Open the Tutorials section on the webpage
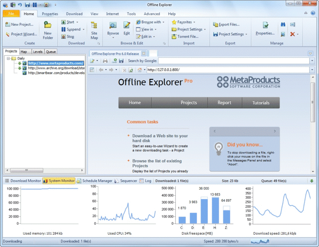The image size is (319, 247). (261, 102)
